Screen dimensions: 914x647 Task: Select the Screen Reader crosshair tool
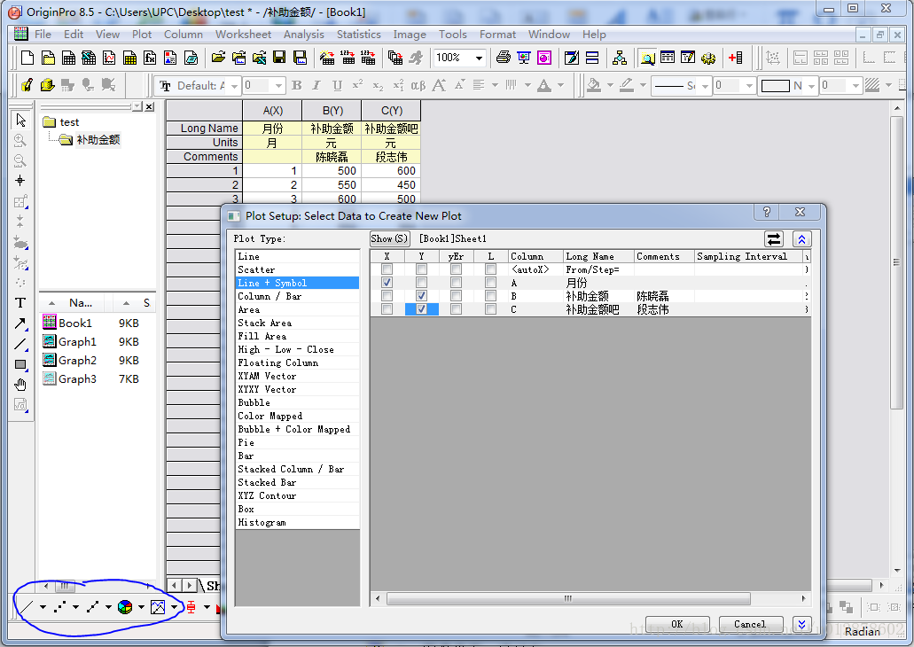20,181
